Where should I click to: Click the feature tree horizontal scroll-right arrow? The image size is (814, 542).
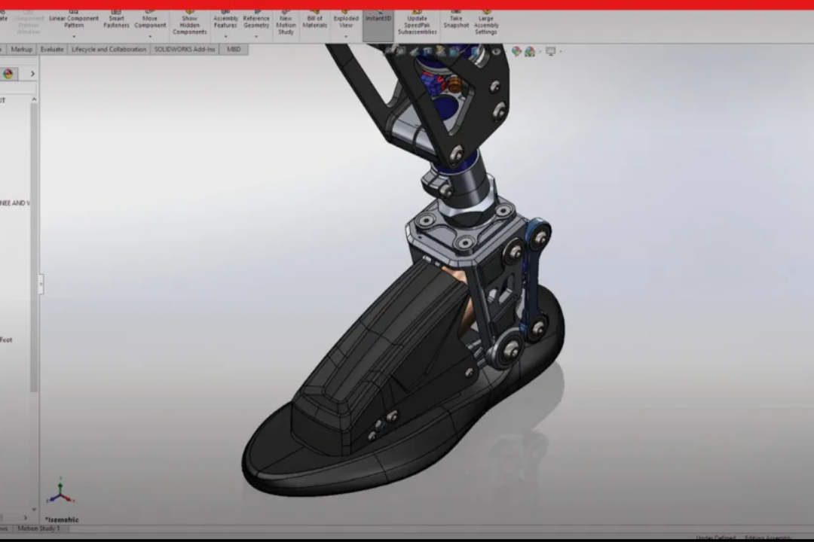click(26, 518)
